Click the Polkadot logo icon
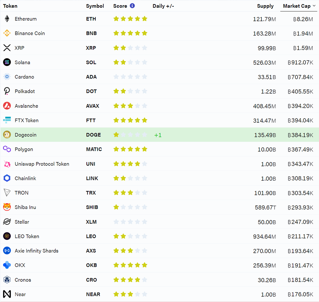Image resolution: width=319 pixels, height=302 pixels. pyautogui.click(x=7, y=91)
